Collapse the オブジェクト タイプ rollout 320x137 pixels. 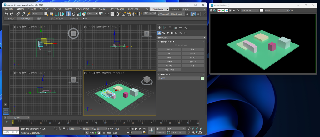click(x=167, y=42)
